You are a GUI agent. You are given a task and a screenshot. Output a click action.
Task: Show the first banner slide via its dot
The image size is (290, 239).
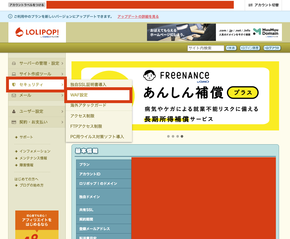pyautogui.click(x=168, y=136)
